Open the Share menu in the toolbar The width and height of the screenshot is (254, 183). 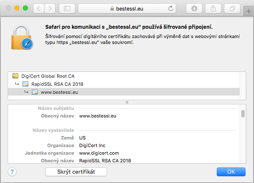(213, 8)
